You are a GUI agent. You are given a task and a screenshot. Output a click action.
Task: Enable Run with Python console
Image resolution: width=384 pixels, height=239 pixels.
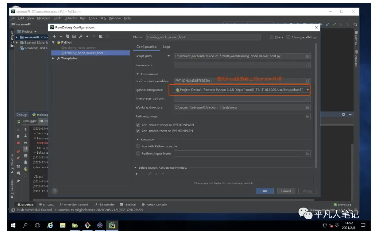(138, 146)
